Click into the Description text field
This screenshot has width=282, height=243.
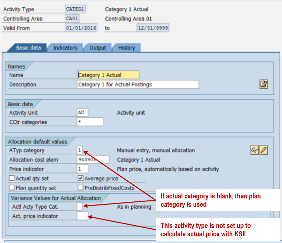click(138, 84)
